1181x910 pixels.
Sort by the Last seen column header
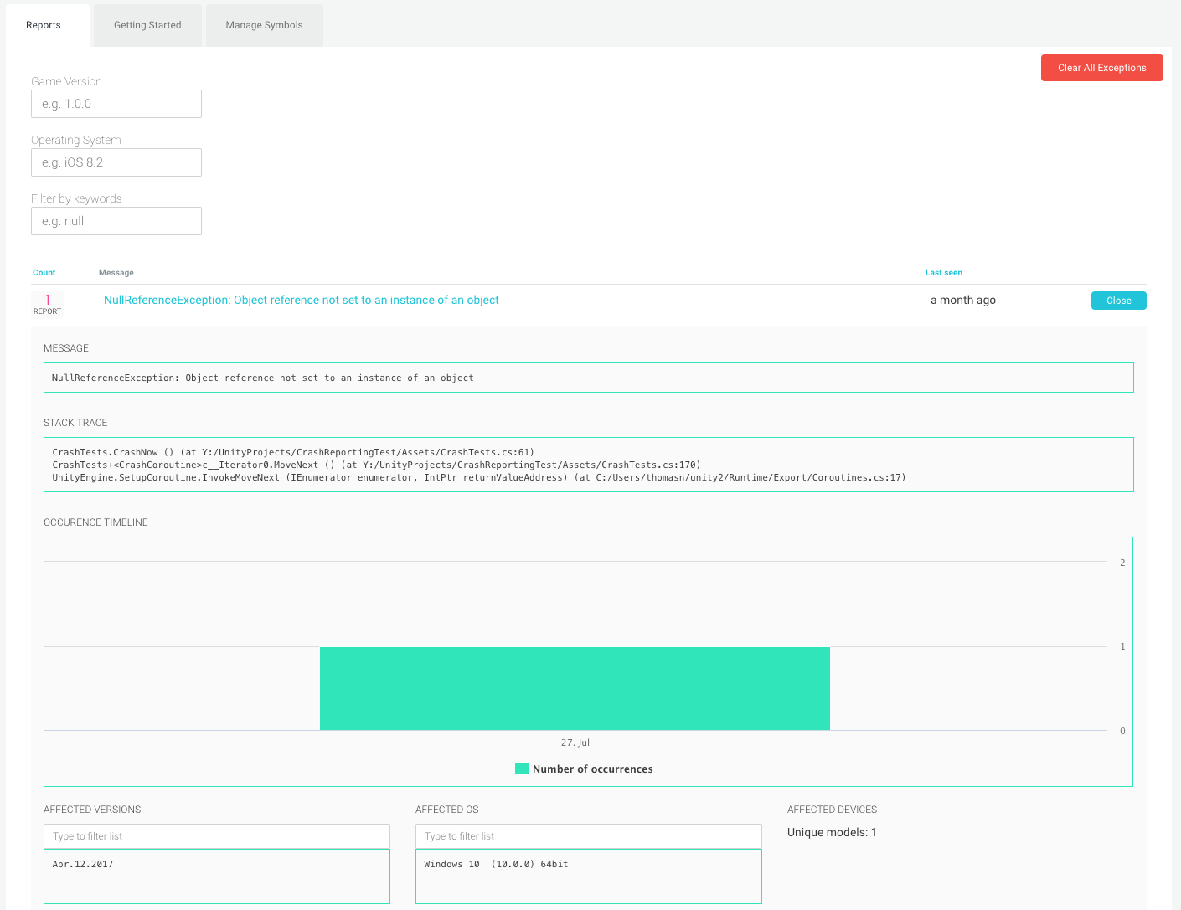(943, 273)
